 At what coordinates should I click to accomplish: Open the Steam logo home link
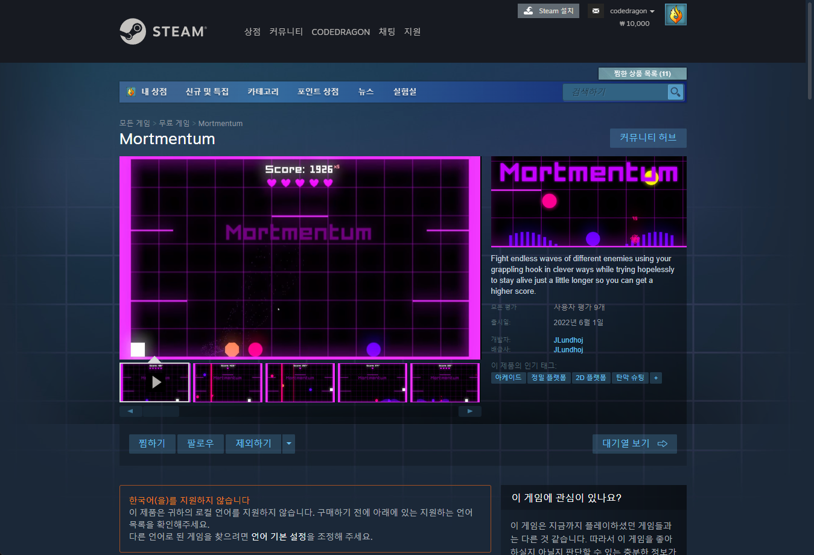pos(163,31)
